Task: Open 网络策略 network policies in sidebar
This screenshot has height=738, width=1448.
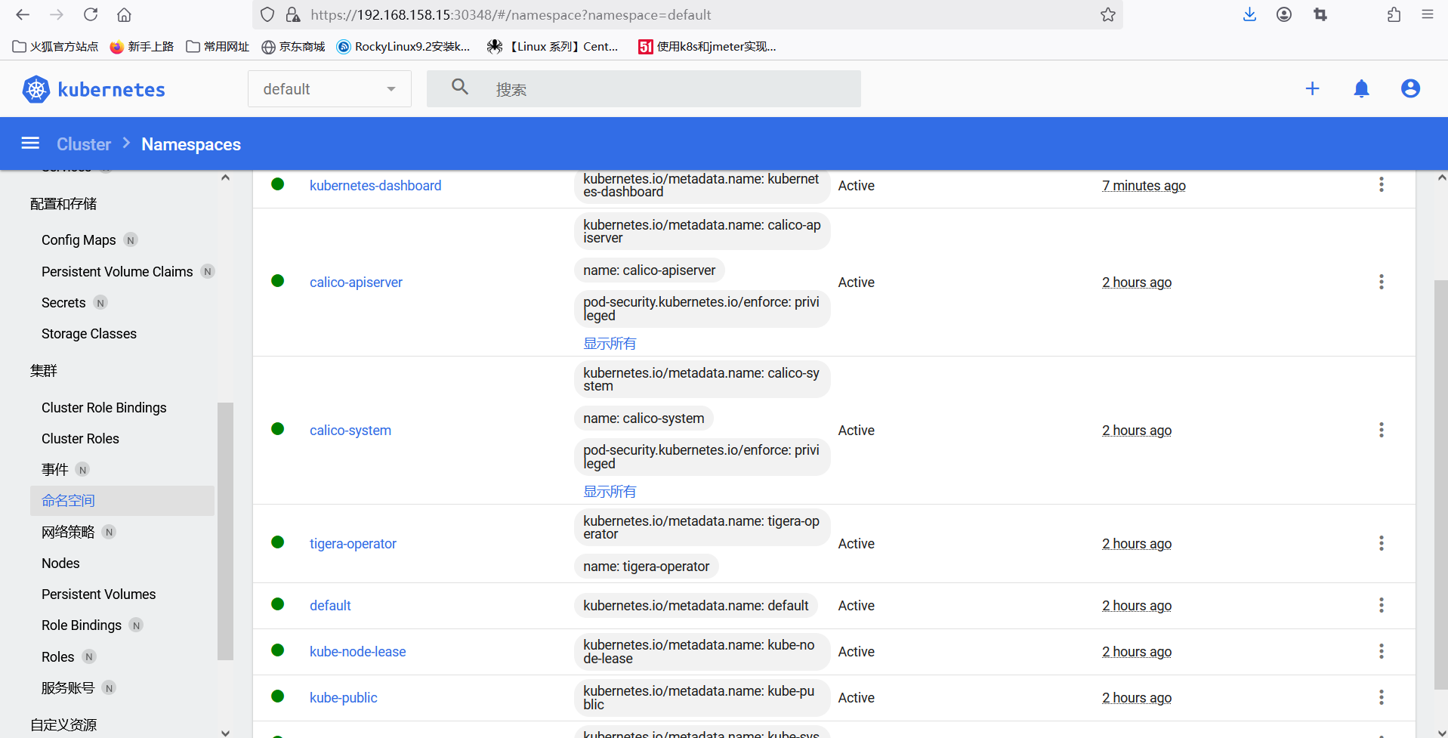Action: 68,533
